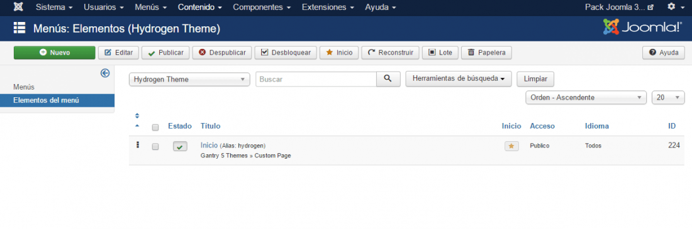Open the Contenido menu

pyautogui.click(x=200, y=7)
